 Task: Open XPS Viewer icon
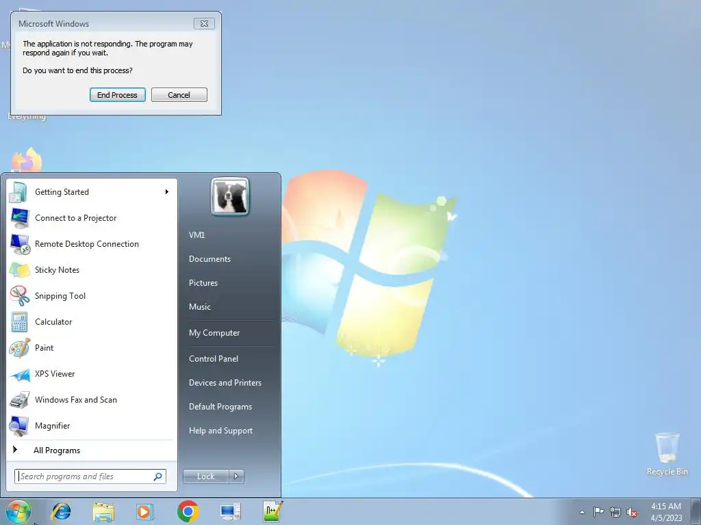[x=19, y=374]
